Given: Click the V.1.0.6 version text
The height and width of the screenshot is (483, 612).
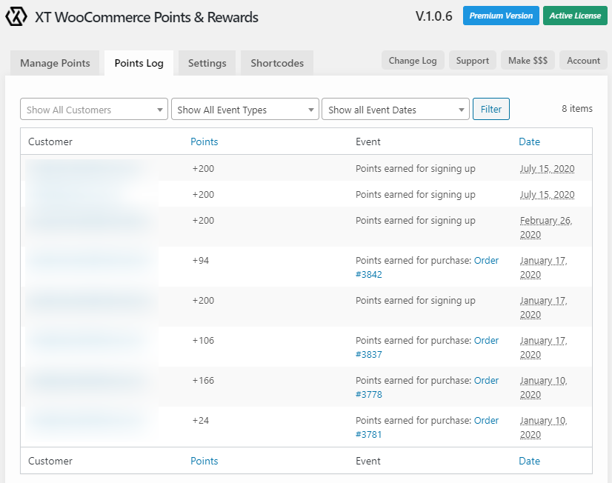Looking at the screenshot, I should click(x=433, y=16).
